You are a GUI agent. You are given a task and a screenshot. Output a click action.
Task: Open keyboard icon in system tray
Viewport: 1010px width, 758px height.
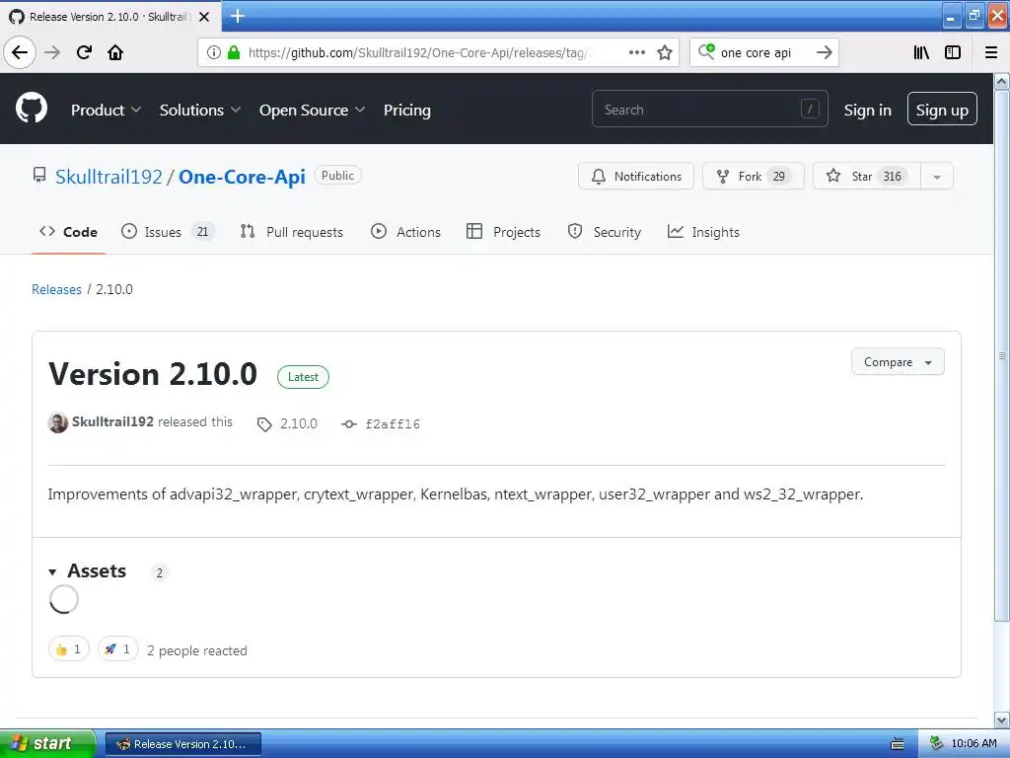[898, 744]
